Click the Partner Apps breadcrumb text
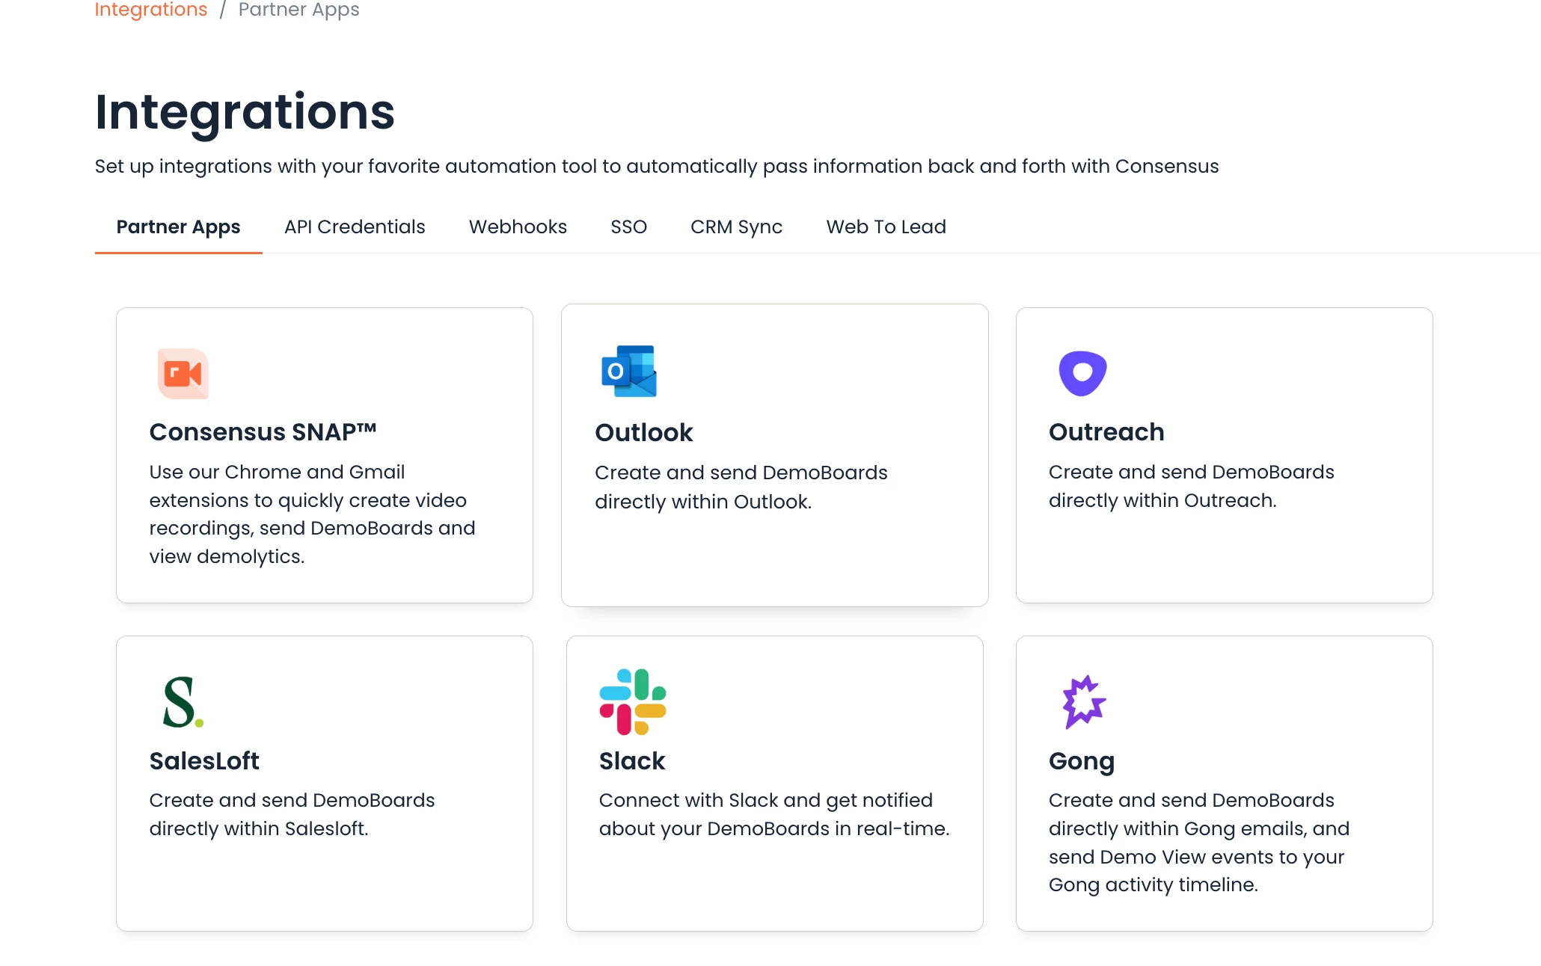The image size is (1541, 966). 298,10
